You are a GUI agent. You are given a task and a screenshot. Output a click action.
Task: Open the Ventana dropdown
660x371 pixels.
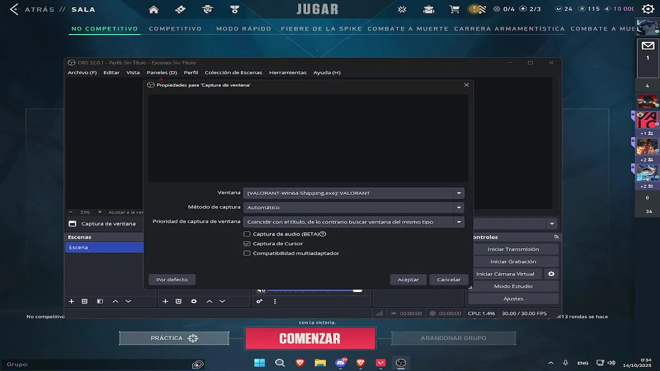coord(353,193)
